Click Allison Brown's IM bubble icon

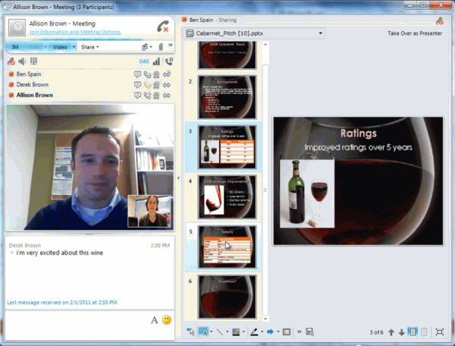pos(137,96)
